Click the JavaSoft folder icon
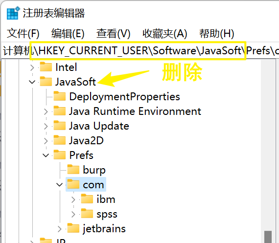Viewport: 279px width, 243px height. tap(46, 81)
